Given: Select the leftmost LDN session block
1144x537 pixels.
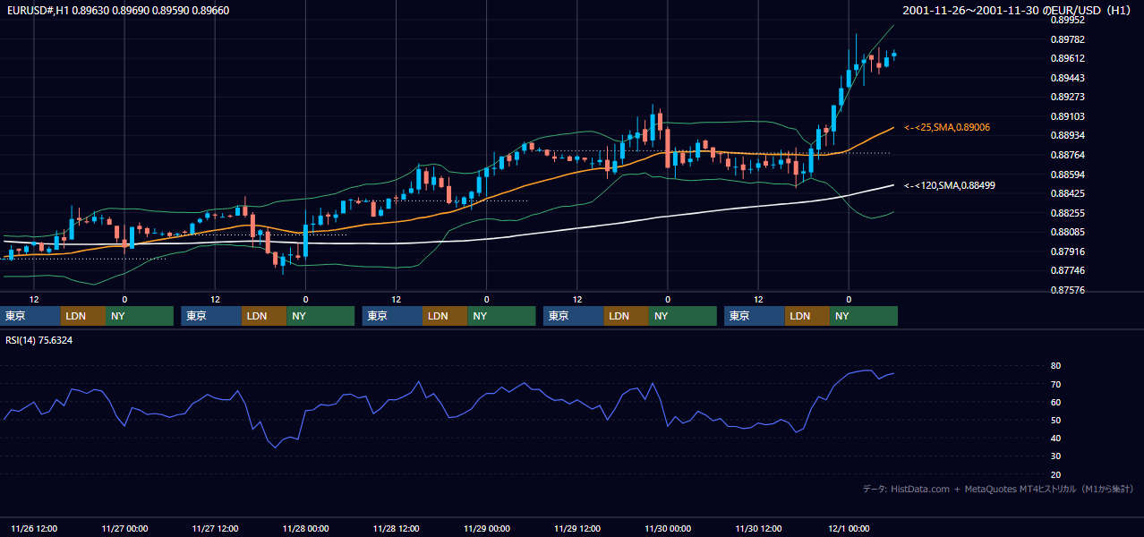Looking at the screenshot, I should (x=83, y=316).
